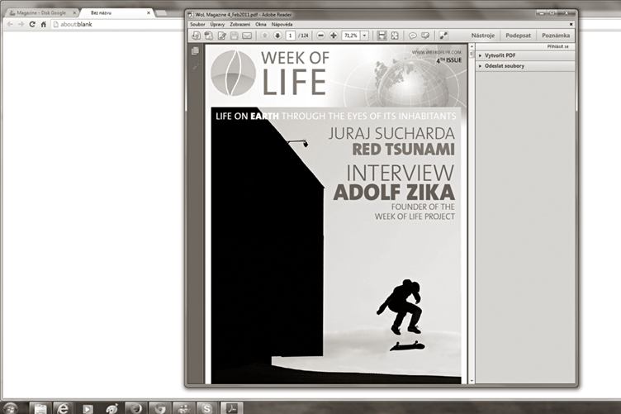Click the page thumbnails icon in left sidebar
Viewport: 621px width, 414px height.
point(195,51)
